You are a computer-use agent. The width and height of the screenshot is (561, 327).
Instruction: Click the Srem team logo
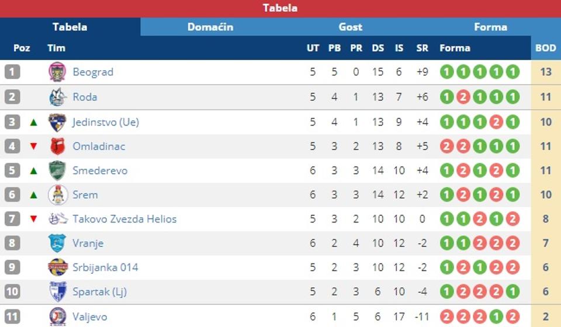[57, 195]
